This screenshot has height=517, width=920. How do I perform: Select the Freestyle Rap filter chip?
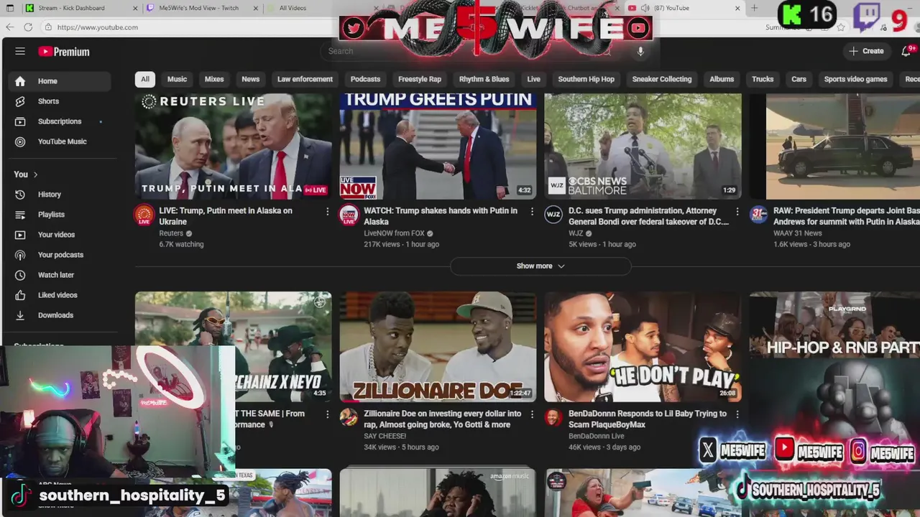[x=420, y=79]
